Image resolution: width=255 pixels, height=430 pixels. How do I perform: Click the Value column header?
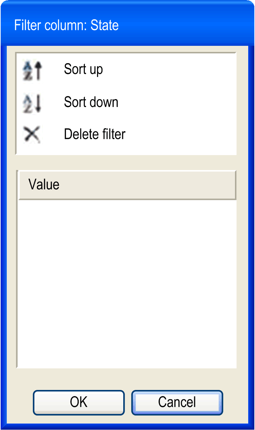click(x=127, y=185)
